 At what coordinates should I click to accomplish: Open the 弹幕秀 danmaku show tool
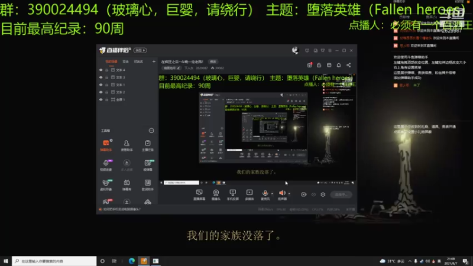pyautogui.click(x=127, y=185)
